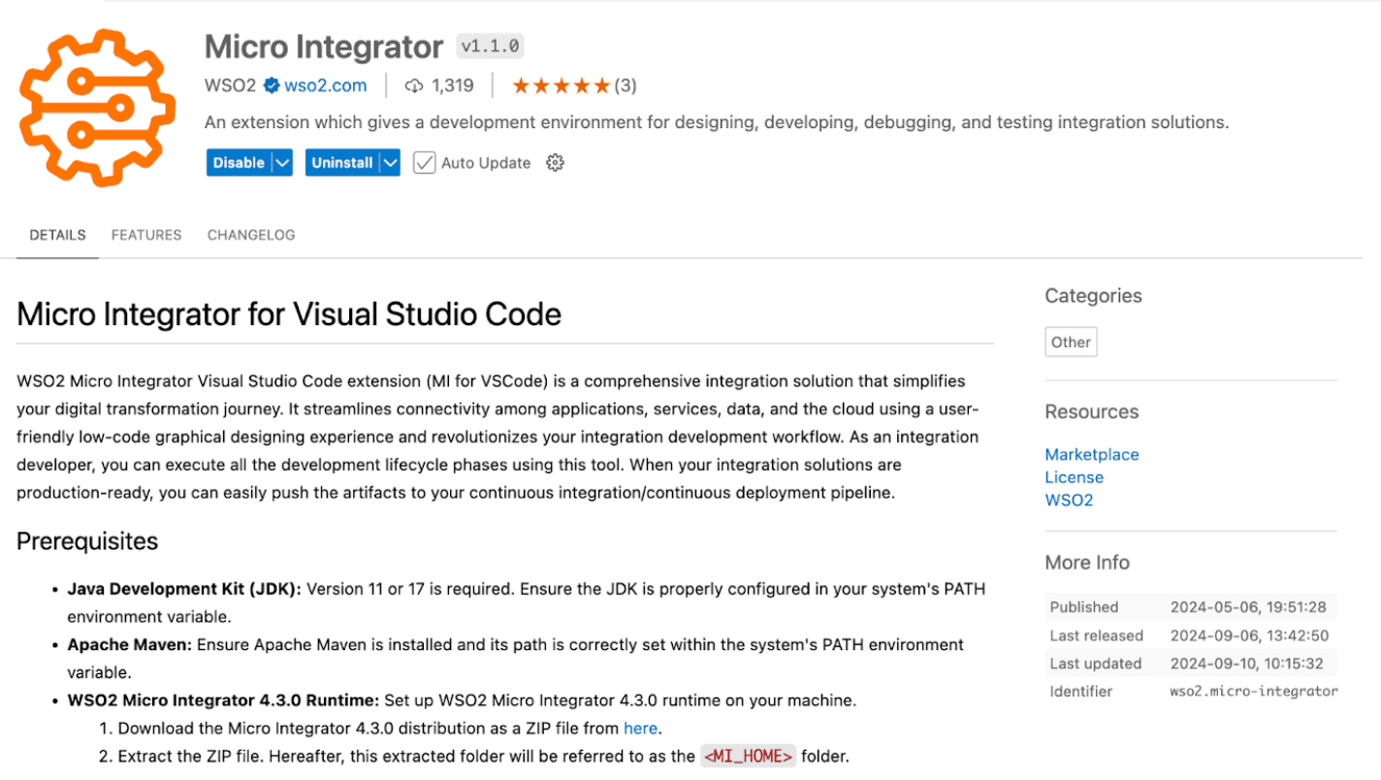Toggle the Auto Update checkbox

(424, 163)
